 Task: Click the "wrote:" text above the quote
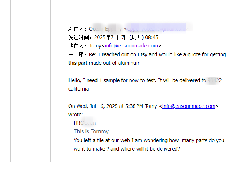click(x=76, y=115)
